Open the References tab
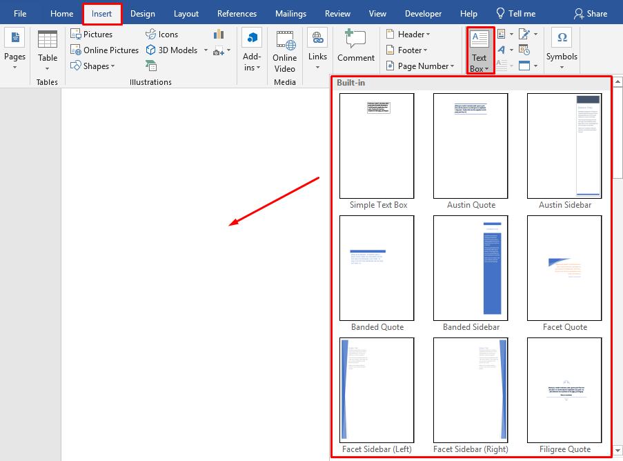Image resolution: width=623 pixels, height=461 pixels. pyautogui.click(x=238, y=14)
